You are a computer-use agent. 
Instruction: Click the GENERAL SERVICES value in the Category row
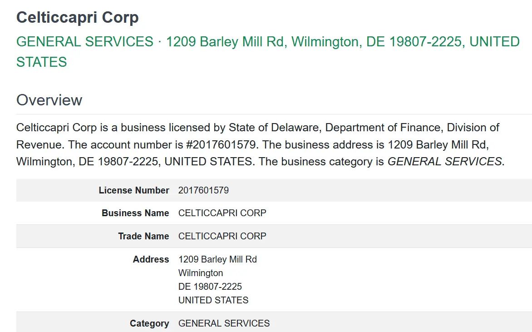coord(224,323)
